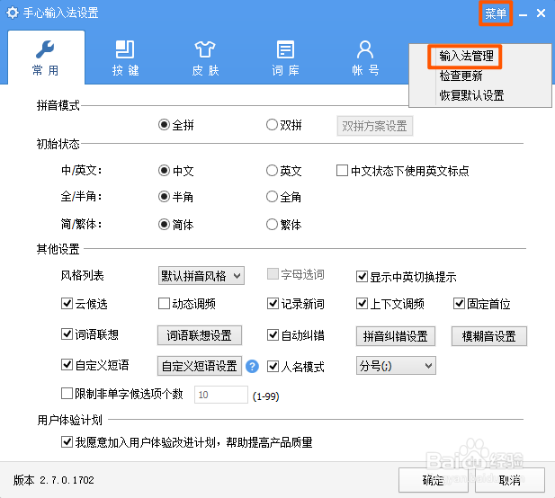The image size is (555, 498).
Task: Minimize the settings window
Action: (x=524, y=14)
